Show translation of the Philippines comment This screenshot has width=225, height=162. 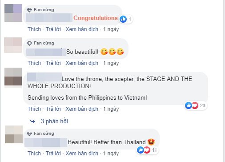coord(82,109)
